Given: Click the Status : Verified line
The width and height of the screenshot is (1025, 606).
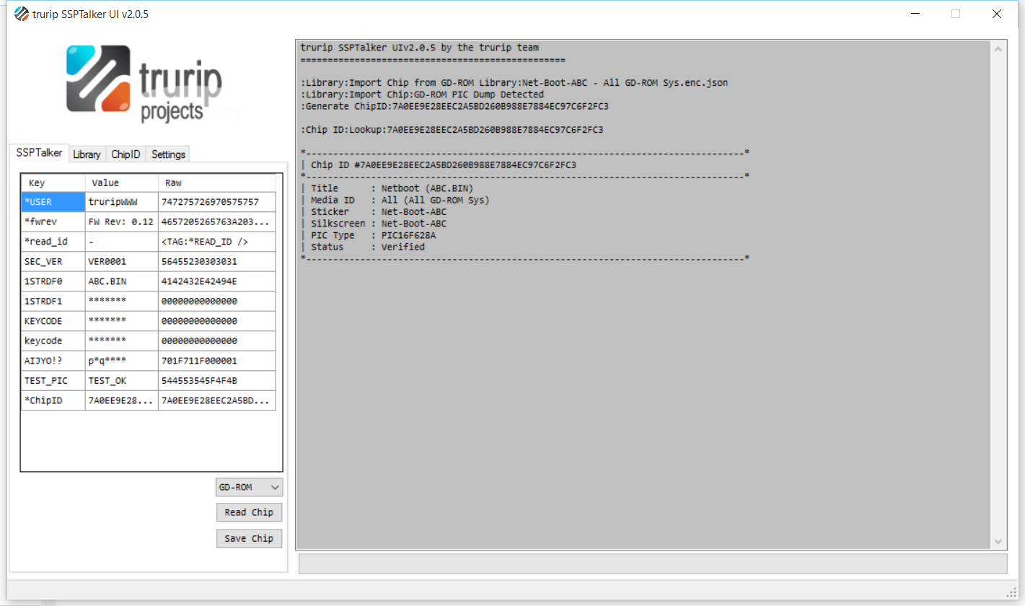Looking at the screenshot, I should (x=368, y=247).
